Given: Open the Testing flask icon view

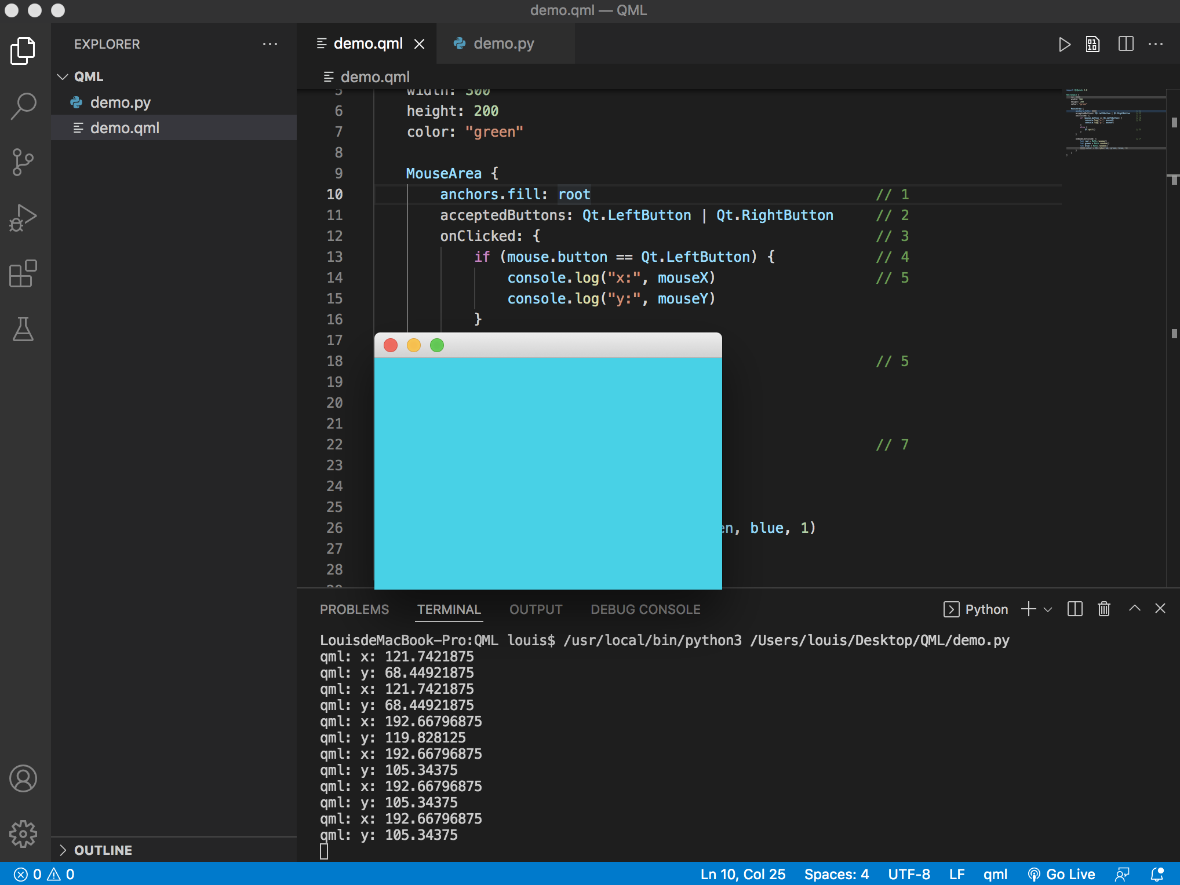Looking at the screenshot, I should [x=23, y=328].
